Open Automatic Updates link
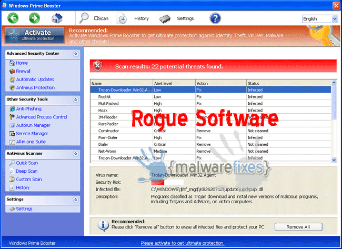Image resolution: width=342 pixels, height=249 pixels. pyautogui.click(x=35, y=79)
